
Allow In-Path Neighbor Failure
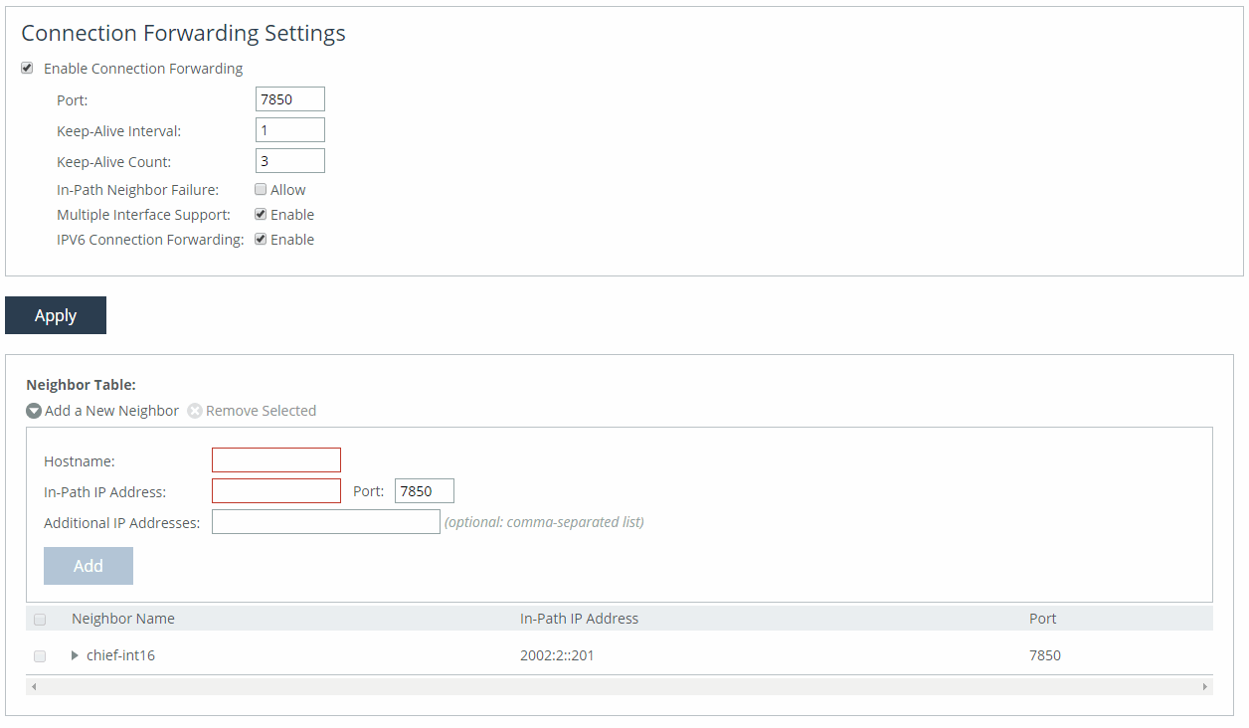click(x=261, y=190)
